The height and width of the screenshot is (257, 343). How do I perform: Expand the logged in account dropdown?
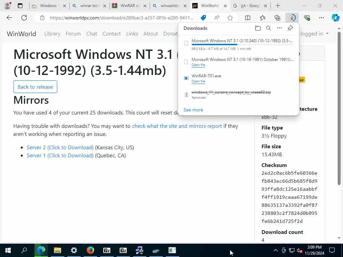[x=315, y=34]
